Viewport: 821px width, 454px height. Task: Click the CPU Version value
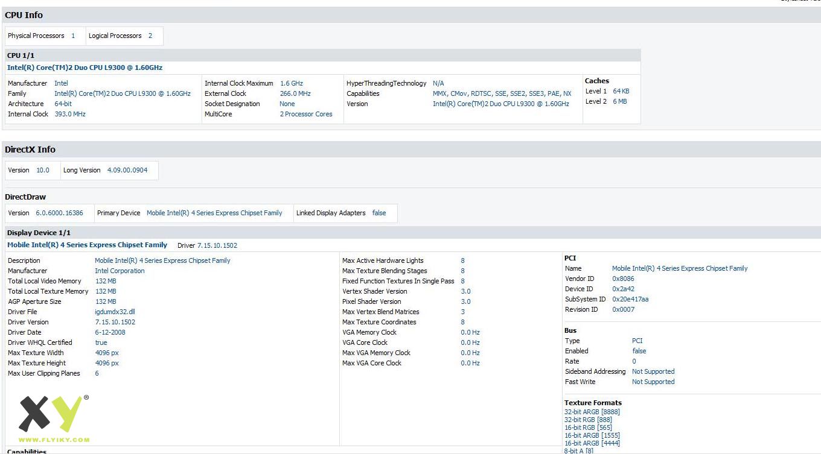tap(501, 104)
